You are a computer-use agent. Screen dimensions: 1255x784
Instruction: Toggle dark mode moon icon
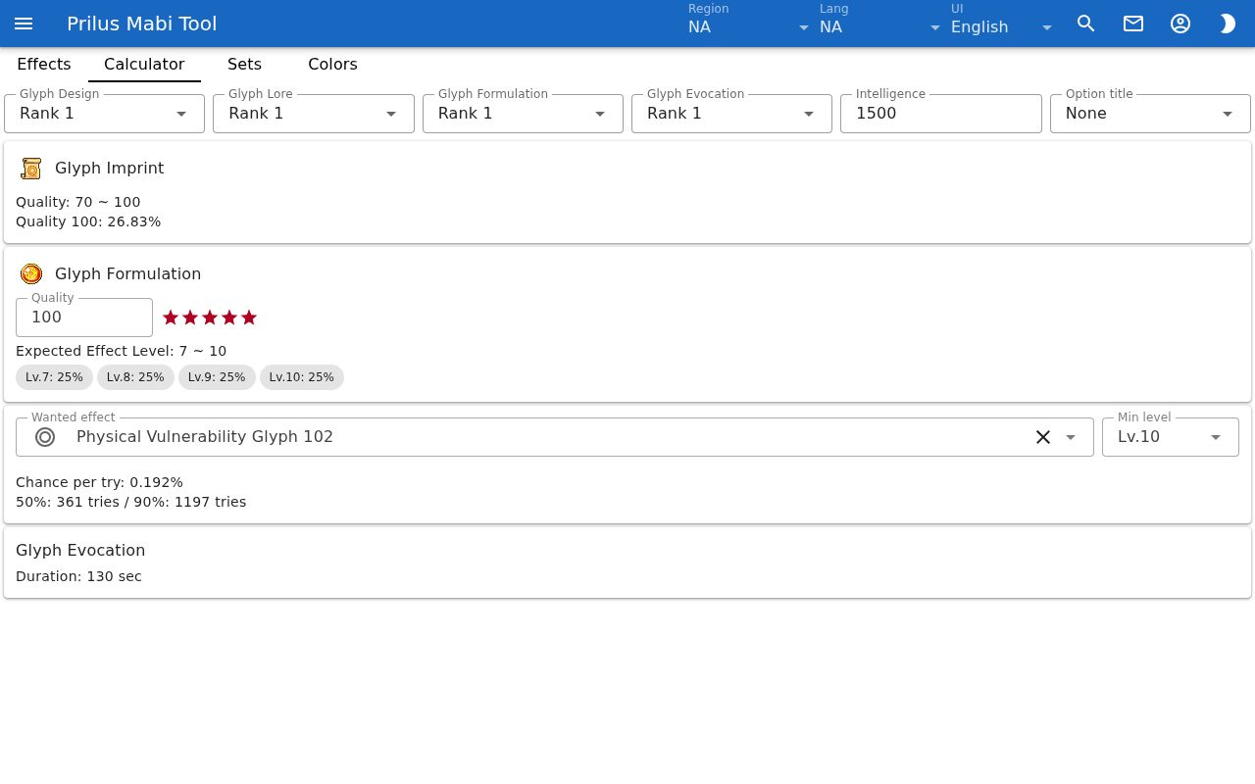click(x=1228, y=24)
